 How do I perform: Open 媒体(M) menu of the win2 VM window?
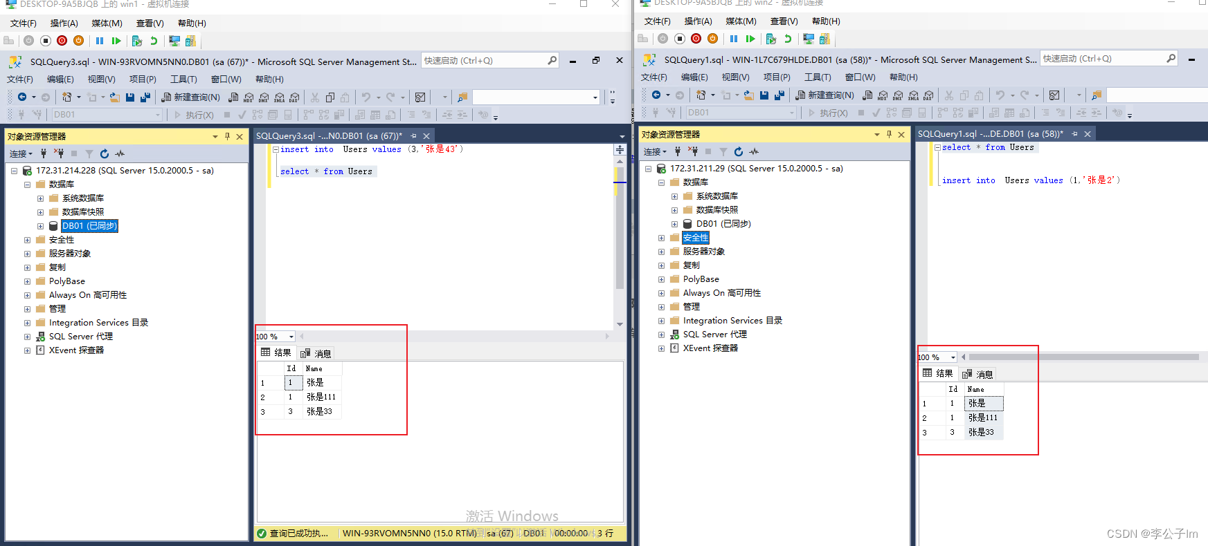click(x=741, y=21)
